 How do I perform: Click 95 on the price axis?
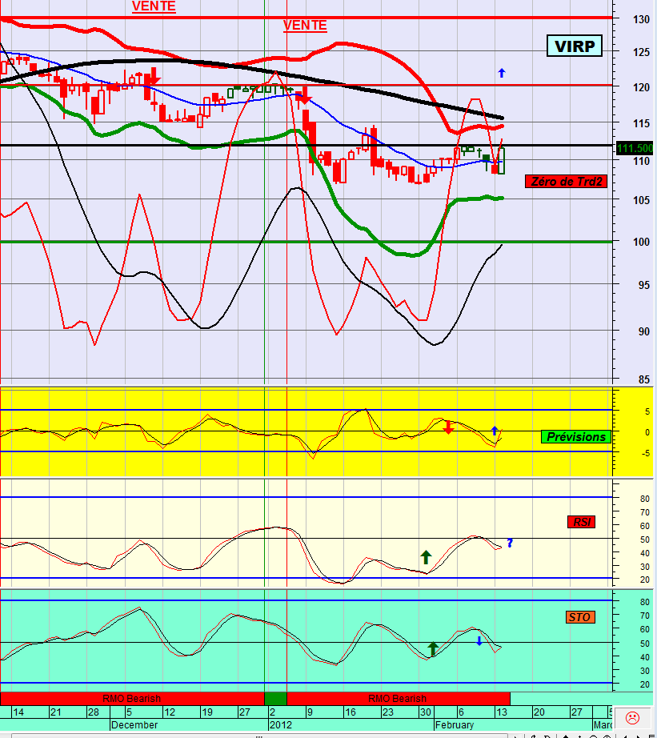[644, 285]
